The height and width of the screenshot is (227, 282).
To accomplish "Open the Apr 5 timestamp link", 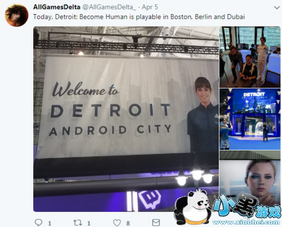I will (x=150, y=7).
